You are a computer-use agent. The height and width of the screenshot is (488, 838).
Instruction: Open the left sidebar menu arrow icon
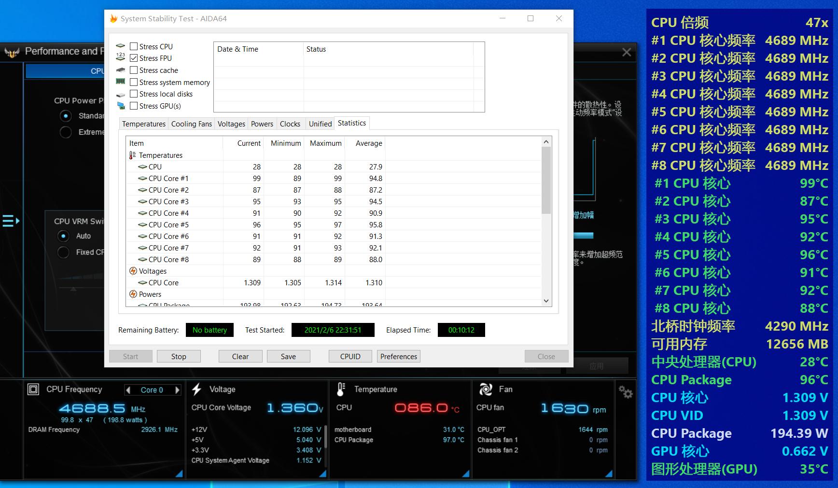(x=11, y=221)
